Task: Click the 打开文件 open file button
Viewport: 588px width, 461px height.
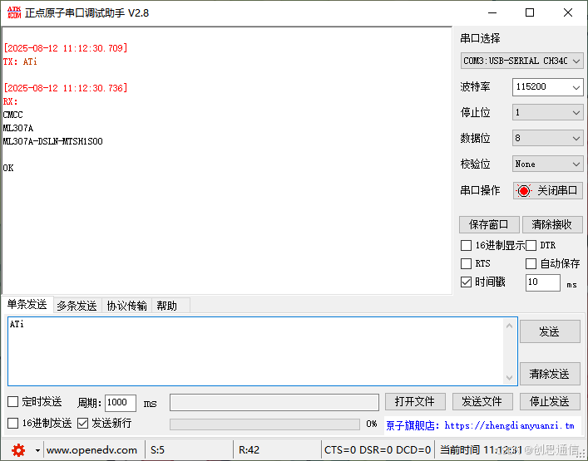Action: [415, 402]
